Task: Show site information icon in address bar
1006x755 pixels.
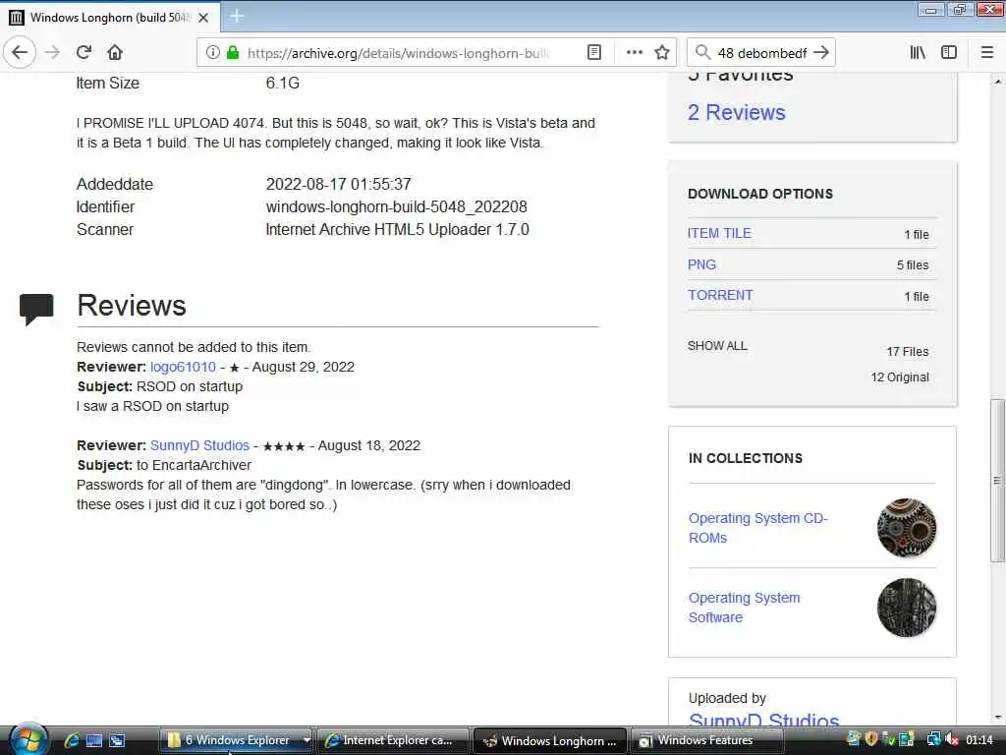Action: 212,53
